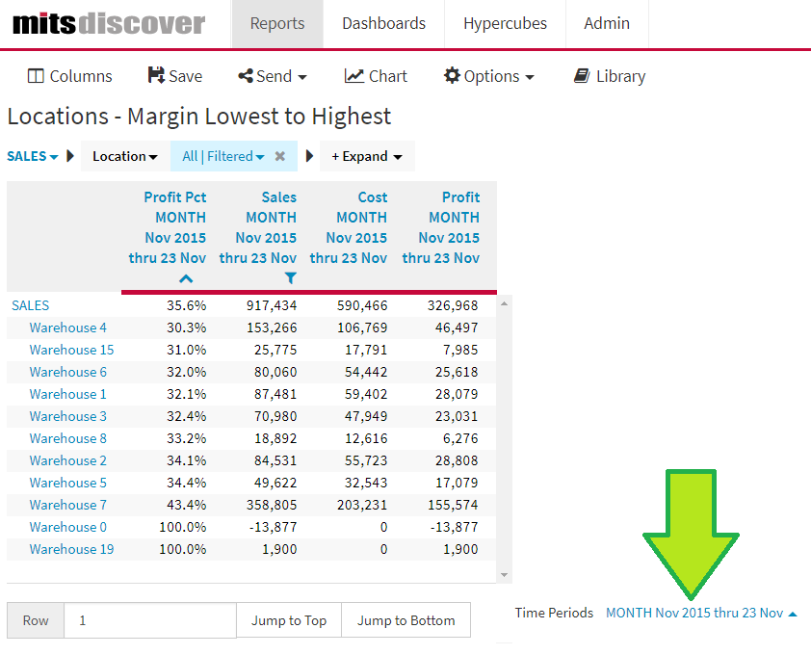Open the Columns chooser icon

(x=36, y=76)
